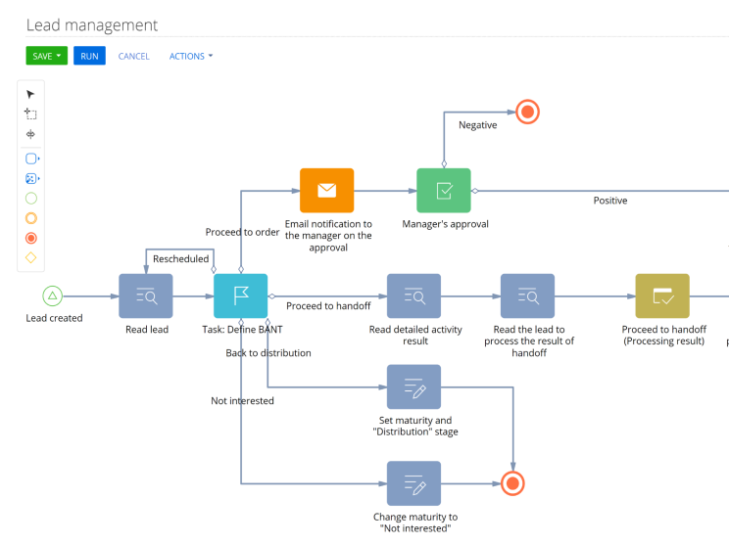Select the Read lead element

146,295
